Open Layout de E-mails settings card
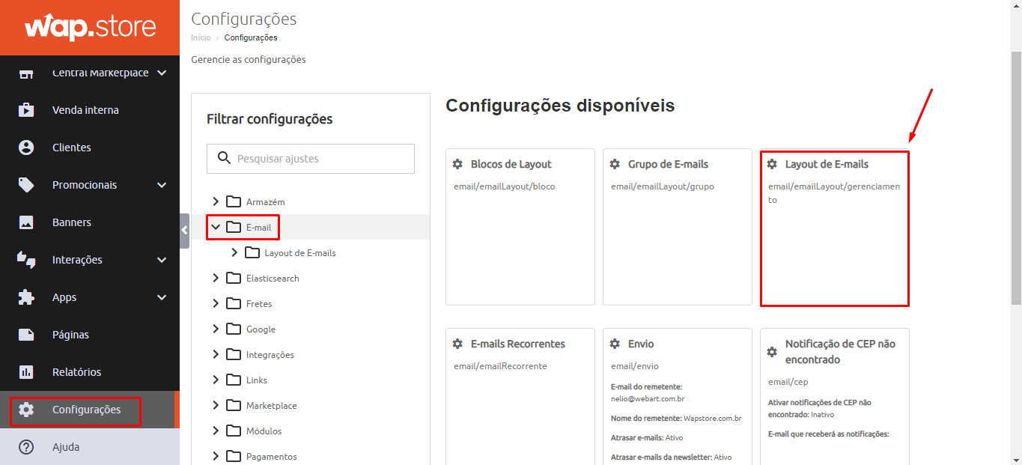 [835, 228]
